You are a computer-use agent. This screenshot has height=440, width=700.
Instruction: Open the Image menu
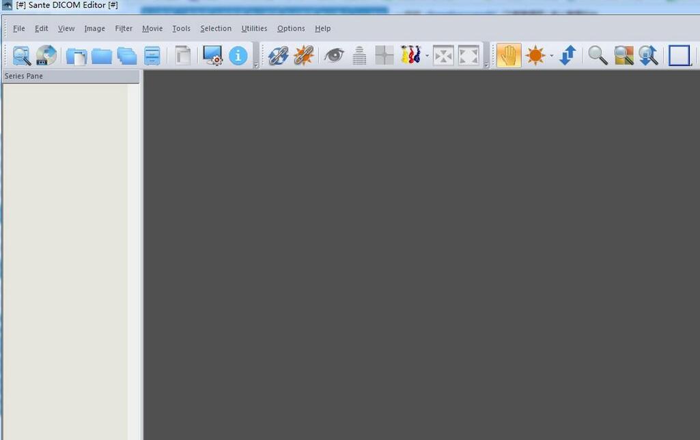95,29
